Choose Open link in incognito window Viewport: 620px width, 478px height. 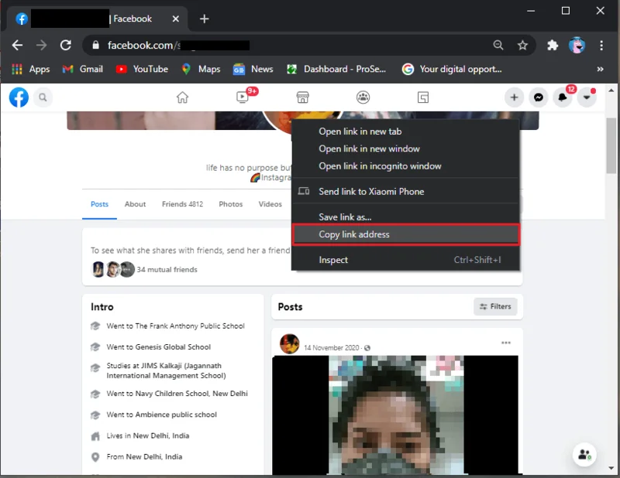click(x=380, y=166)
